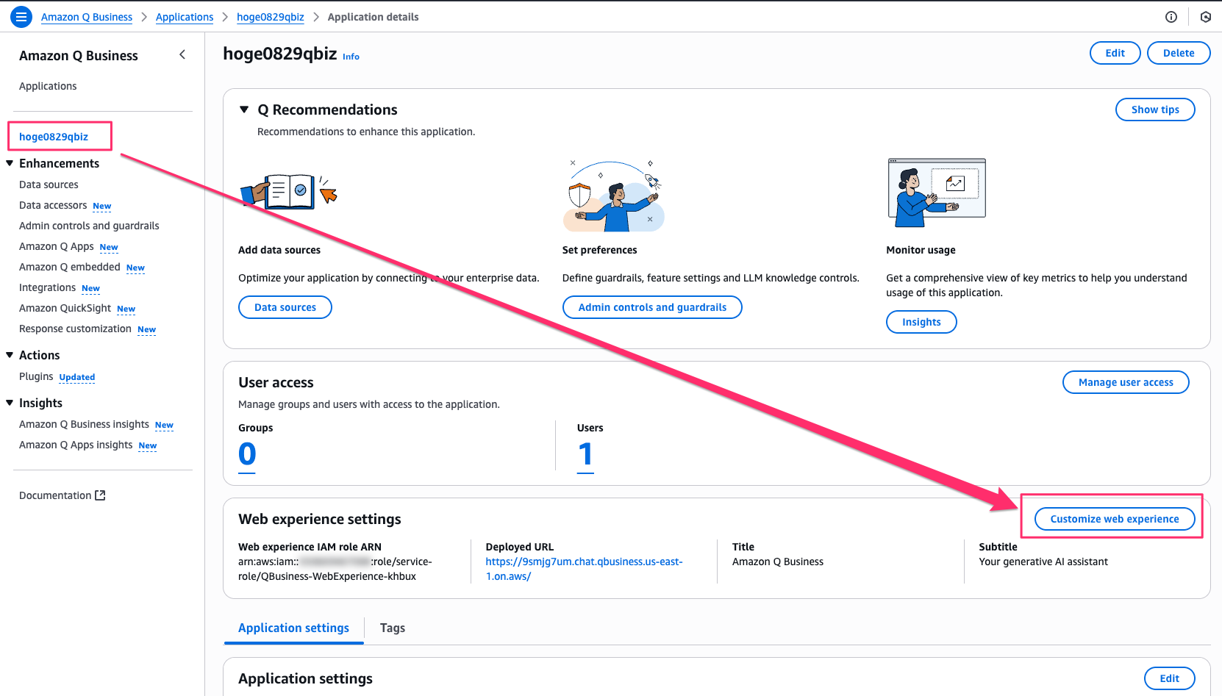Select hoge0829qbiz in the sidebar

point(54,137)
